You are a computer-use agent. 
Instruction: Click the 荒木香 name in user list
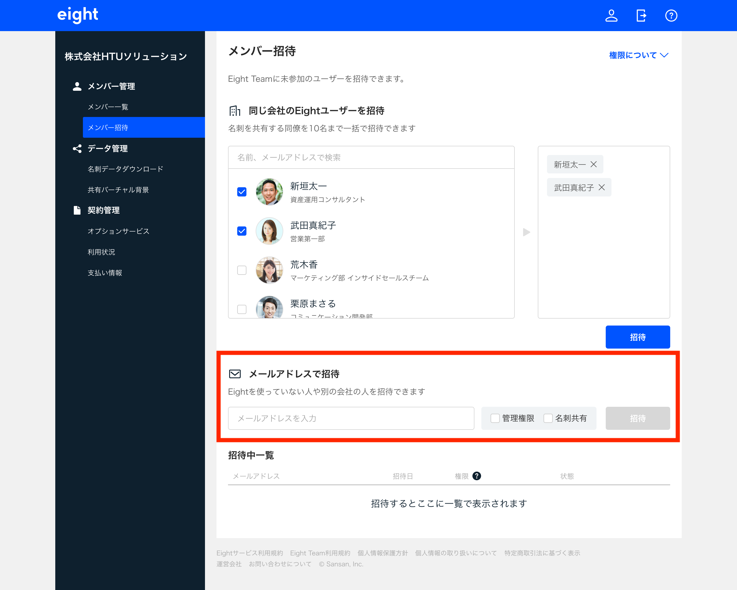tap(304, 264)
